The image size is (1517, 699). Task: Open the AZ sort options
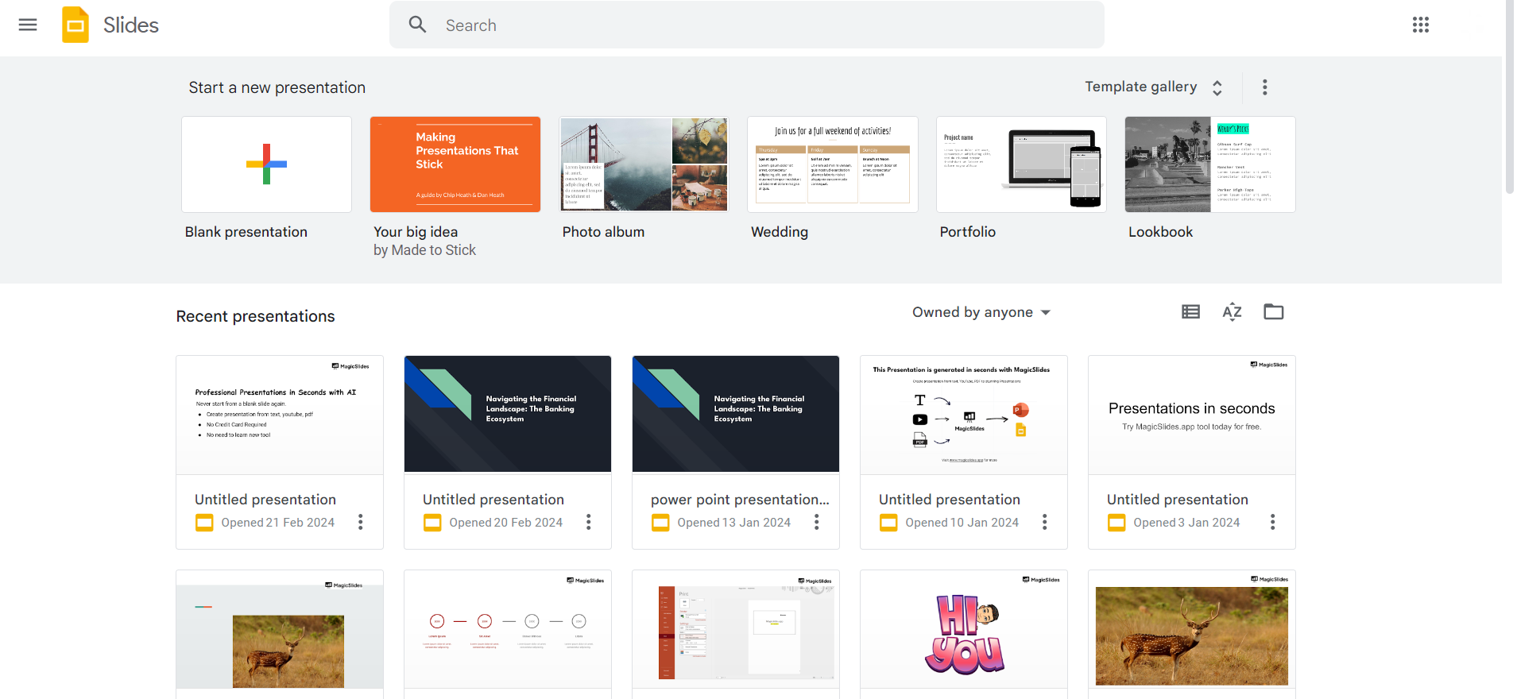(1232, 312)
